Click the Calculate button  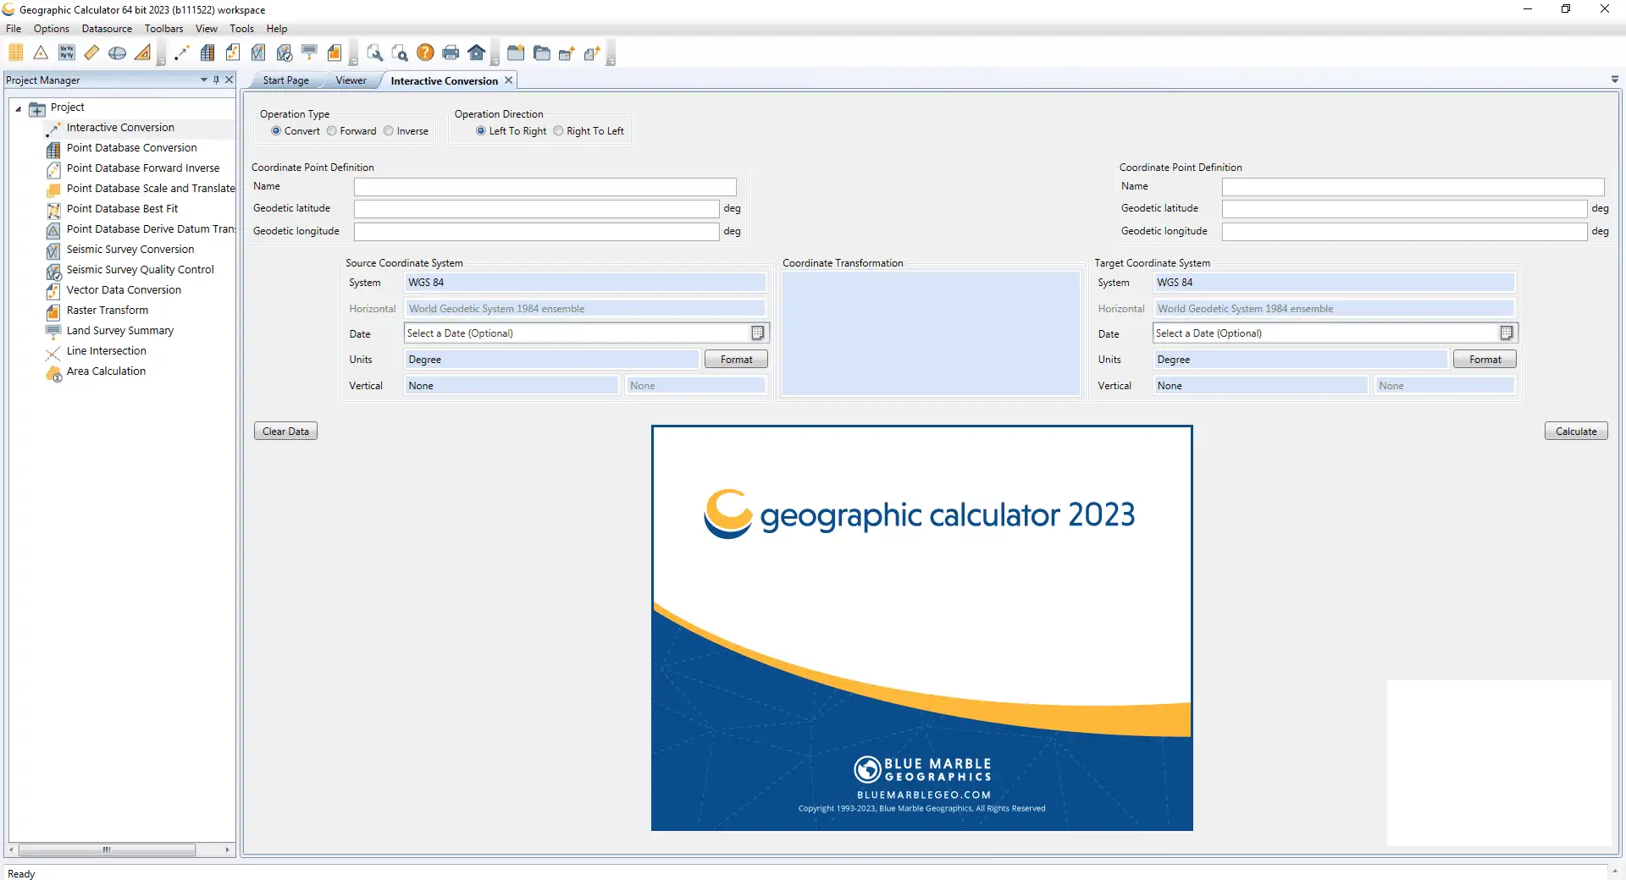click(x=1575, y=431)
